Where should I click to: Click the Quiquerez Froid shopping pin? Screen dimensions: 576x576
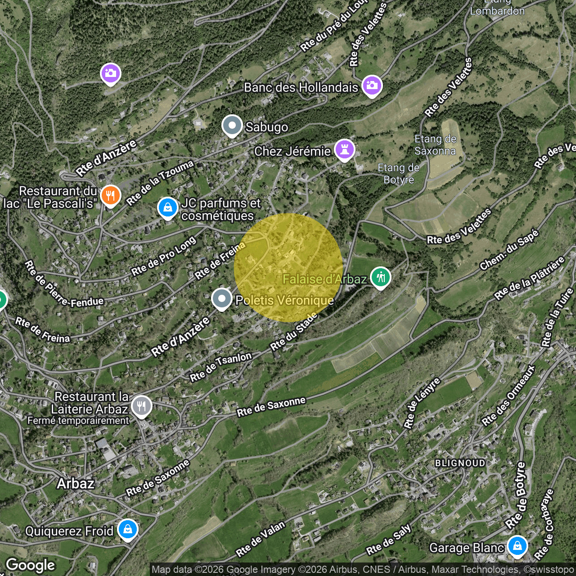[128, 530]
